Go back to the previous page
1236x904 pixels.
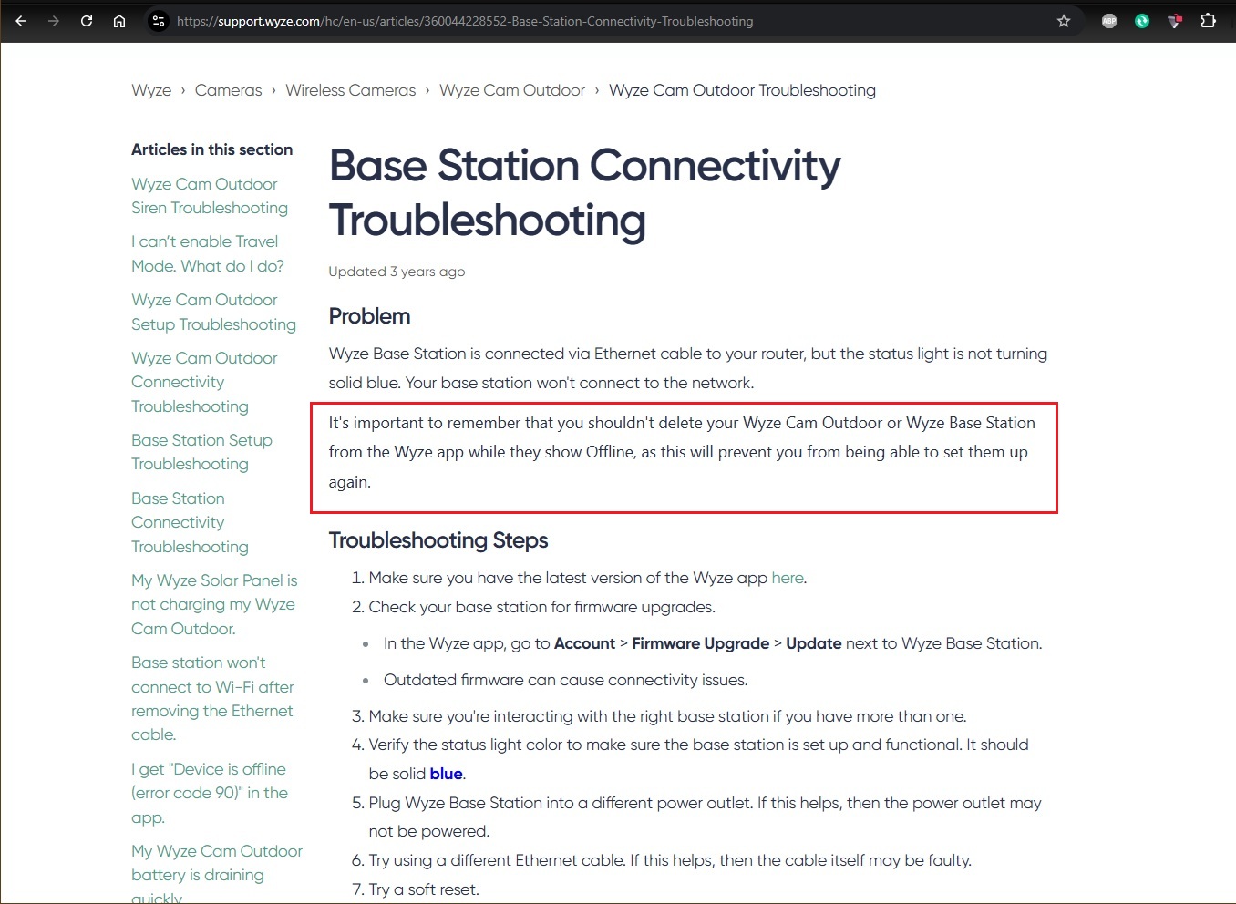pyautogui.click(x=21, y=21)
